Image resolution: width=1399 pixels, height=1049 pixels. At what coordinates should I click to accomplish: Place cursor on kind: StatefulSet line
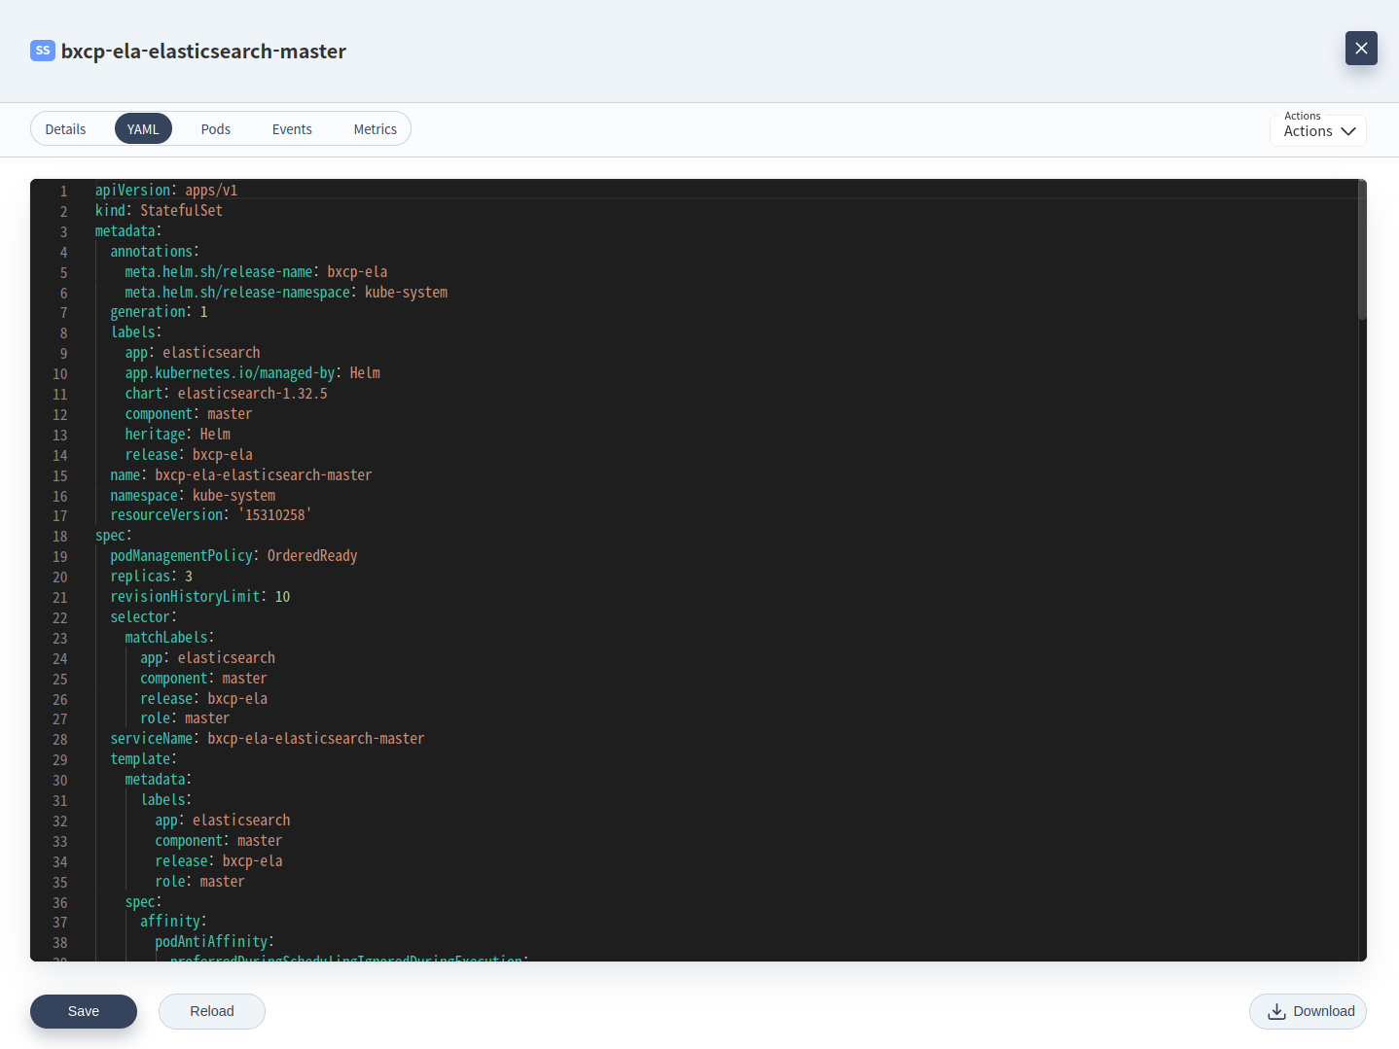159,211
